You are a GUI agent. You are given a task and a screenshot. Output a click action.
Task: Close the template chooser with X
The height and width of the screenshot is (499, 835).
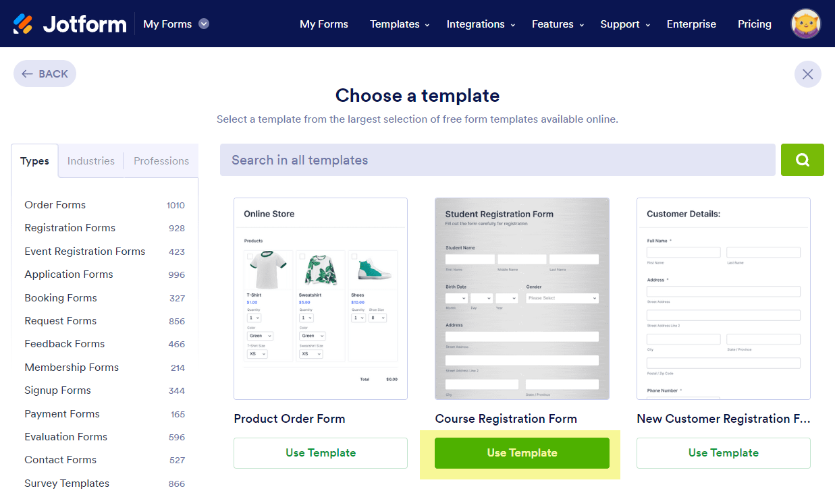807,74
